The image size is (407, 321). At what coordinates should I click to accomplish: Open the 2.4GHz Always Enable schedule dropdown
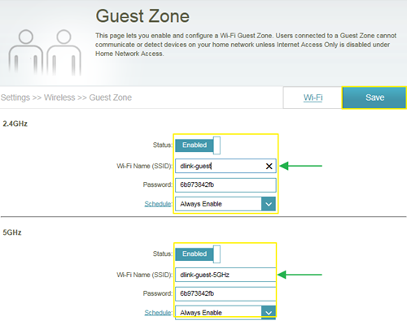pos(225,204)
